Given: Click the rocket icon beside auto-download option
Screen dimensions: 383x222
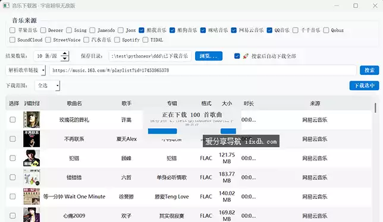Looking at the screenshot, I should [x=246, y=56].
